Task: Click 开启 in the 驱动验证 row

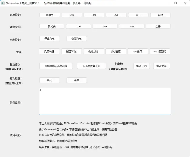Action: 77,80
